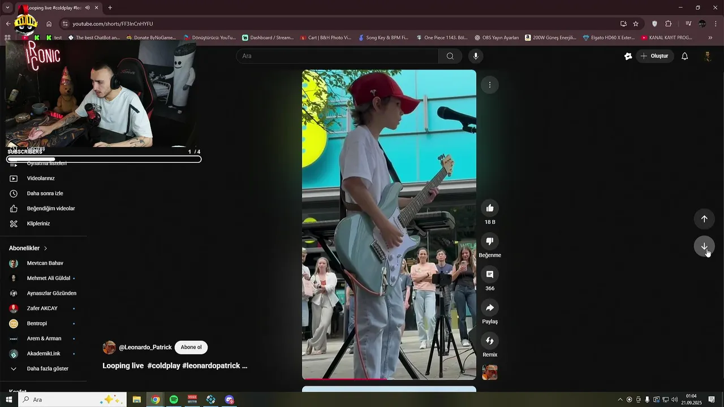Open the Dashboard / Stream bookmark
This screenshot has width=724, height=407.
click(268, 38)
